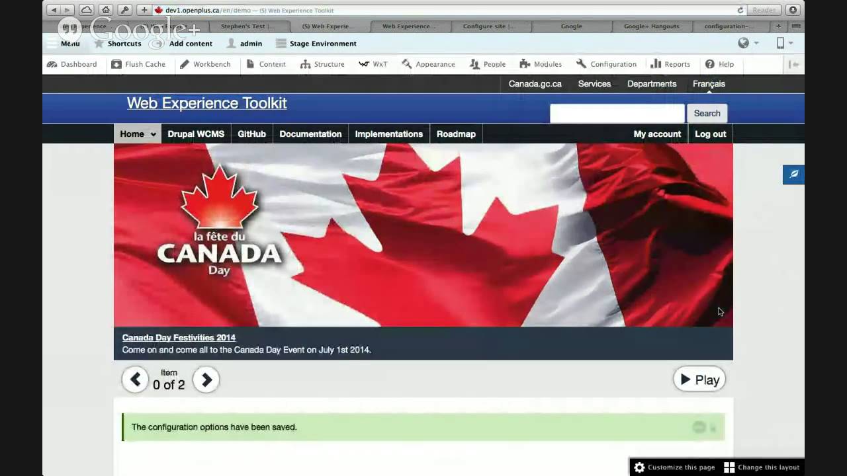Go to next carousel item
The image size is (847, 476).
click(x=206, y=379)
